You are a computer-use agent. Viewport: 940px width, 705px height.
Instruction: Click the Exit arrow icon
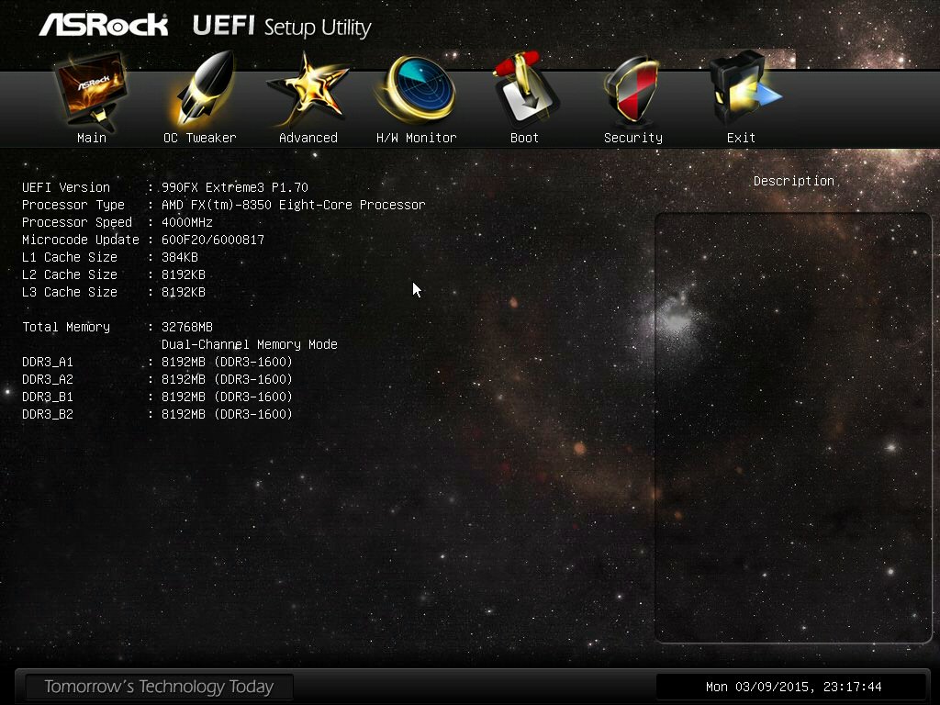click(744, 89)
